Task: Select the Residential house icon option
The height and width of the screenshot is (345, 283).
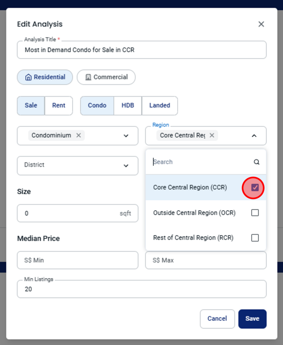Action: [x=45, y=77]
